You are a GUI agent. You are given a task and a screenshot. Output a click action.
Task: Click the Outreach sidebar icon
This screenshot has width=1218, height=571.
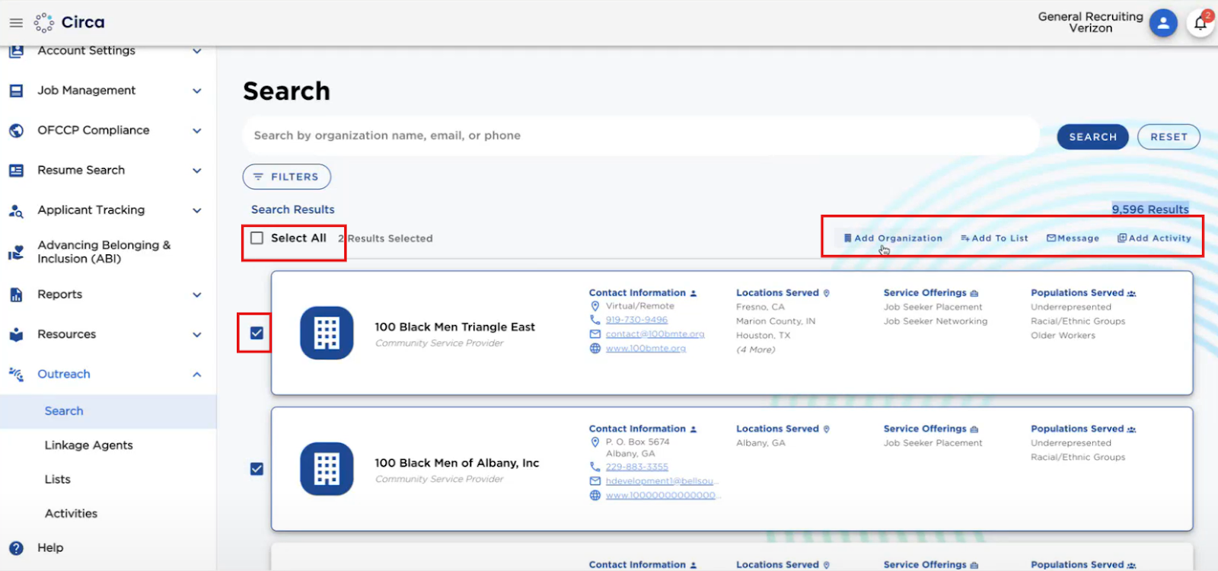[x=16, y=374]
